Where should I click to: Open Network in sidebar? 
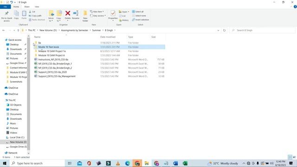point(13,153)
